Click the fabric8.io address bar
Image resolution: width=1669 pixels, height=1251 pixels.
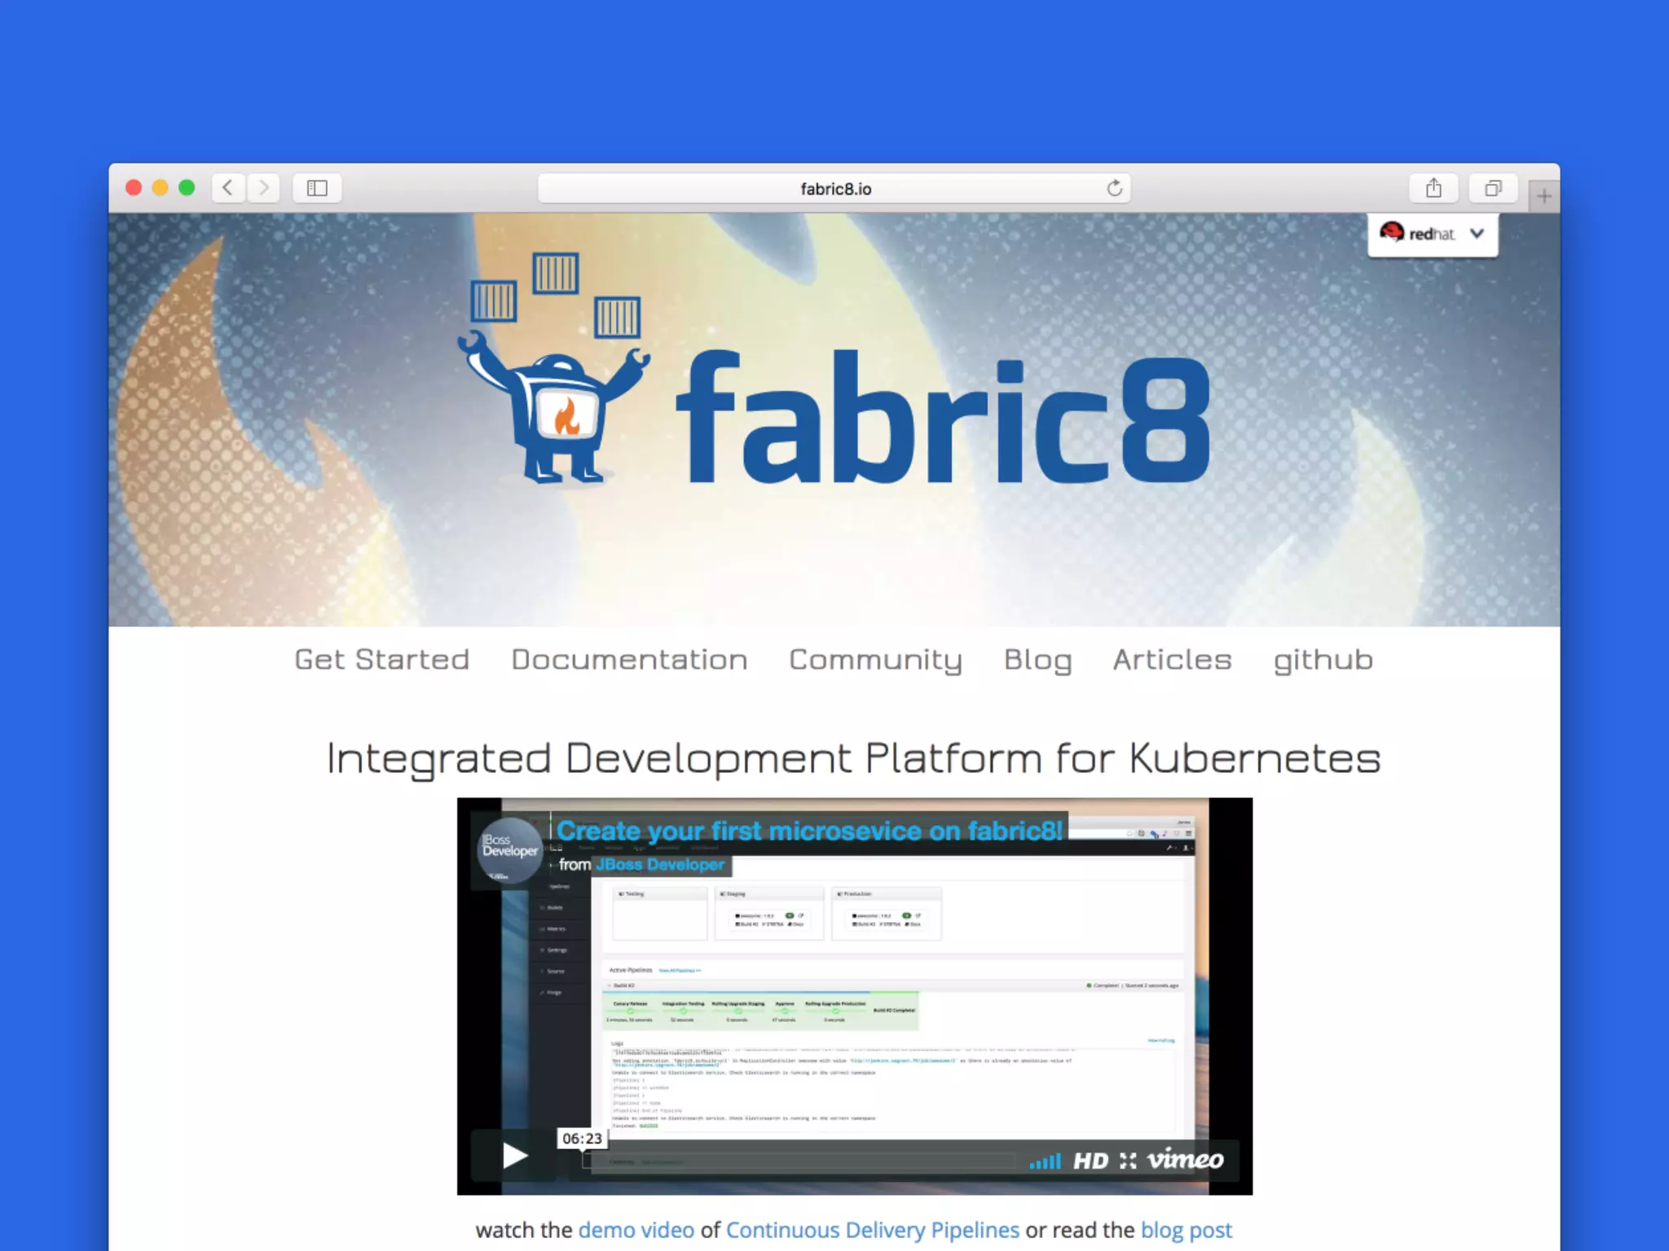[834, 189]
